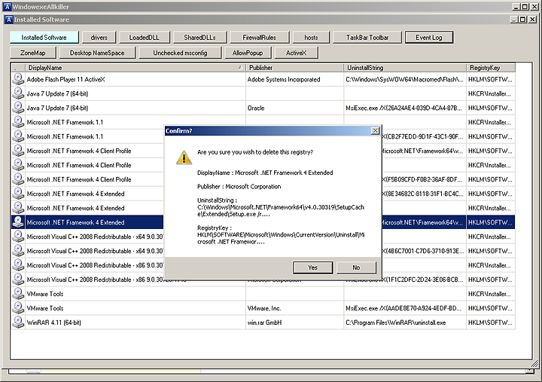The image size is (542, 382).
Task: Click the narrow first column header before DisplayName
Action: (x=18, y=68)
